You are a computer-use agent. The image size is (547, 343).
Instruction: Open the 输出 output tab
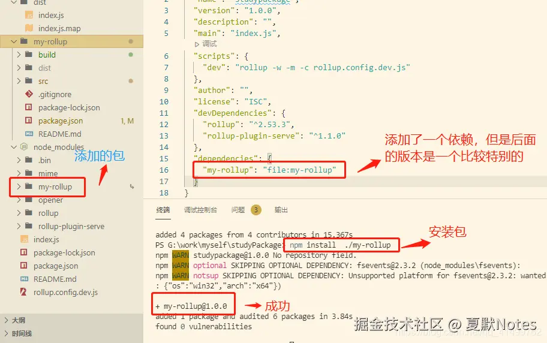[x=281, y=210]
